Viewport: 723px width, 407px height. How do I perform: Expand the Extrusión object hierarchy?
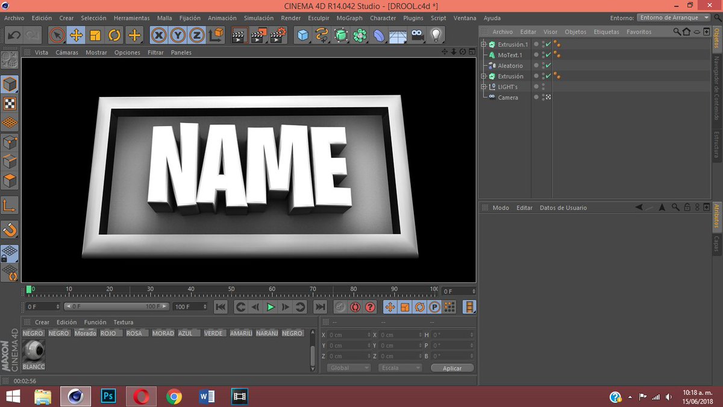pos(483,76)
